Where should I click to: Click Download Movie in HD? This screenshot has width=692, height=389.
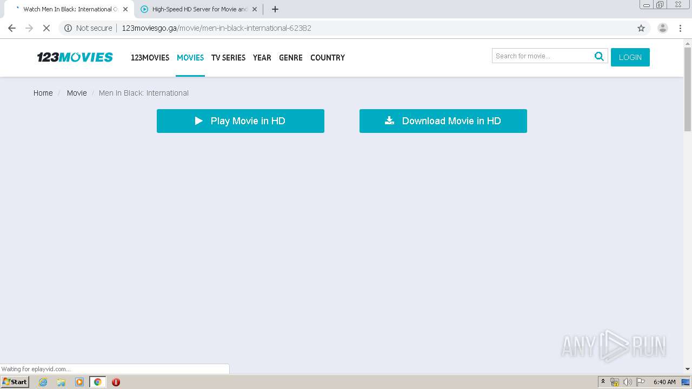[443, 121]
